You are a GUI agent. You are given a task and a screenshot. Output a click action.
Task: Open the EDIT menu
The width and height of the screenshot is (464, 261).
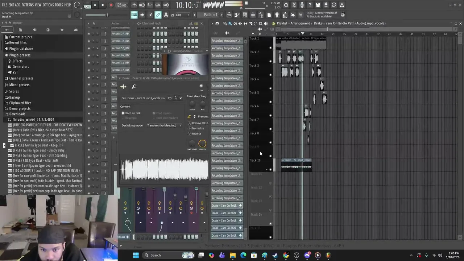(11, 5)
